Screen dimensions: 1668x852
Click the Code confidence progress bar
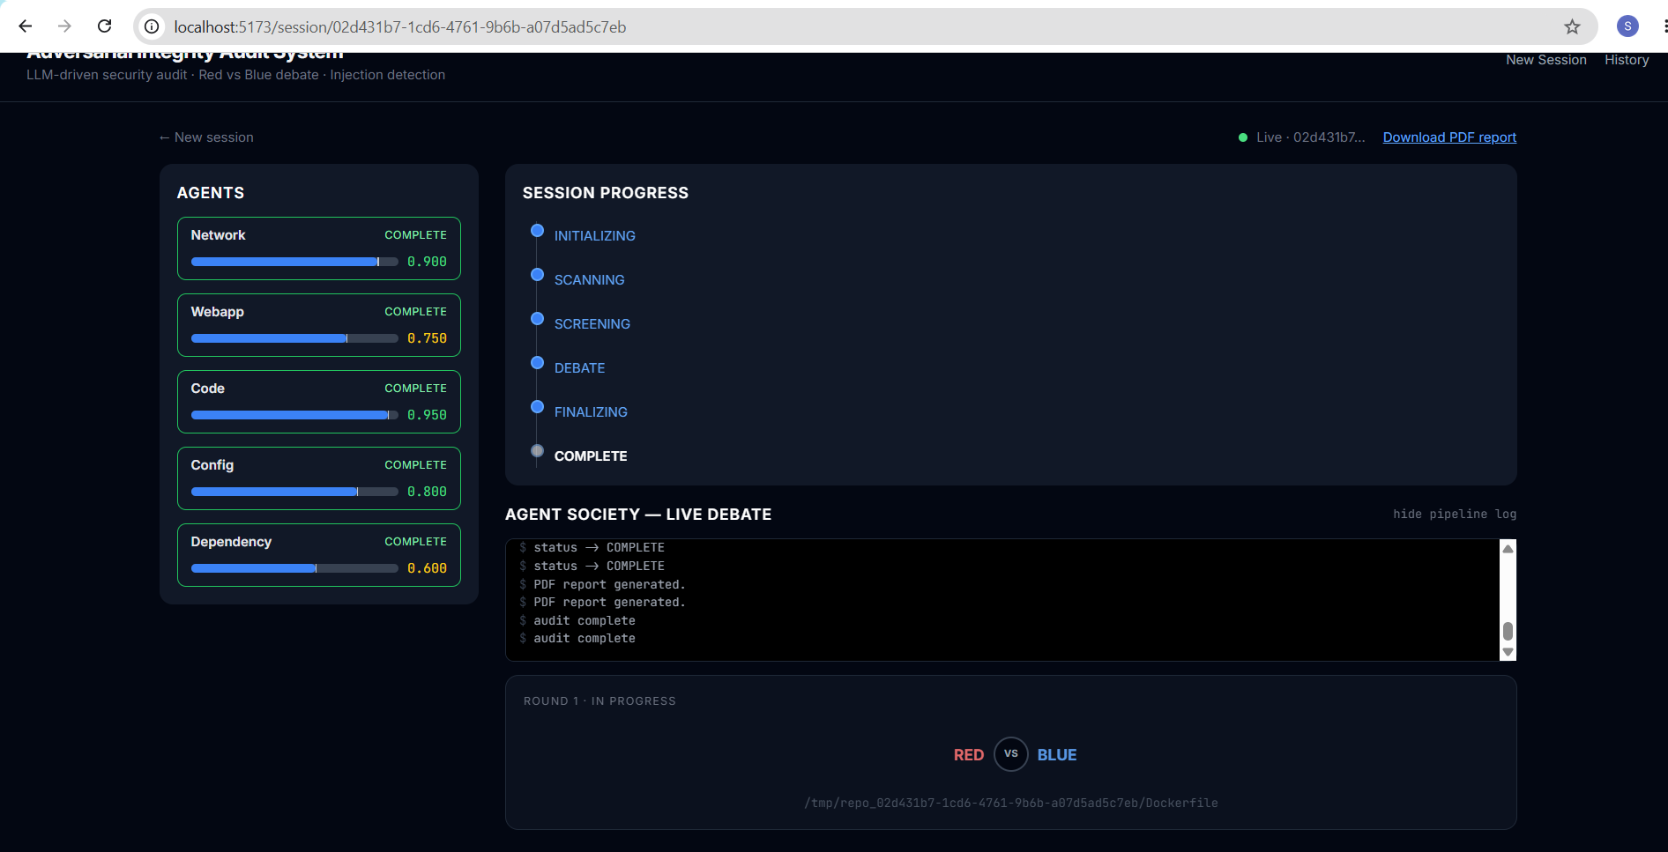pos(294,415)
